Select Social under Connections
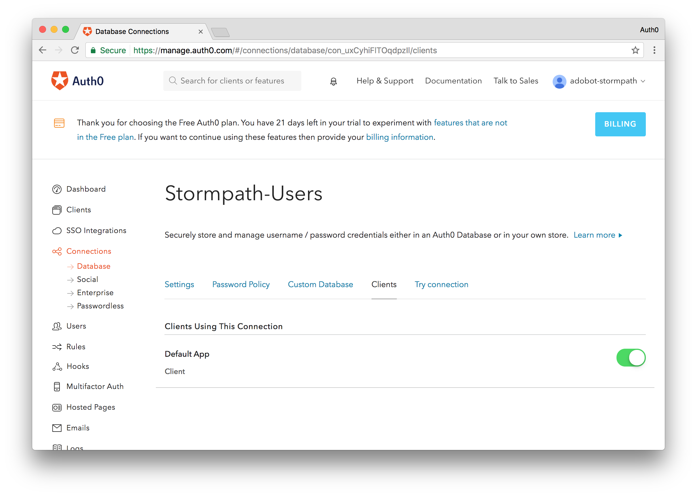This screenshot has height=496, width=697. [87, 279]
